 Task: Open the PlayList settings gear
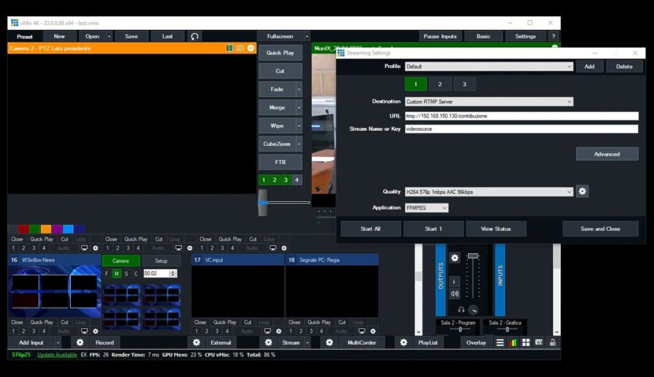[x=404, y=343]
